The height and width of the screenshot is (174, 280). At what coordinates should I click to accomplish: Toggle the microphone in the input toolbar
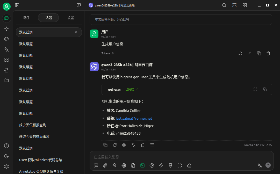tap(114, 165)
